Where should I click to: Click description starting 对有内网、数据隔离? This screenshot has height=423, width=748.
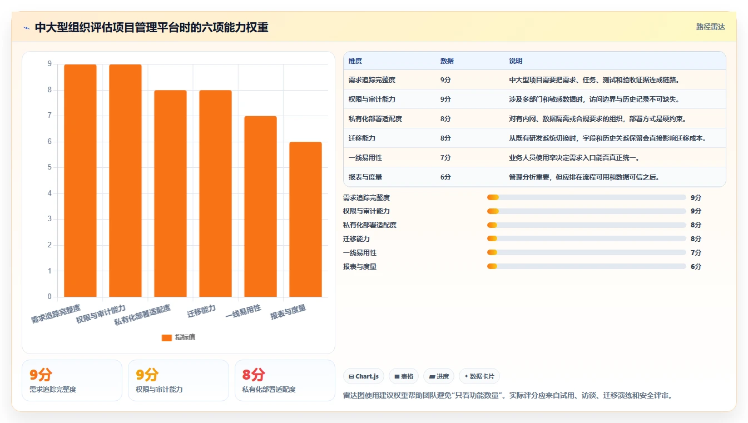point(598,119)
